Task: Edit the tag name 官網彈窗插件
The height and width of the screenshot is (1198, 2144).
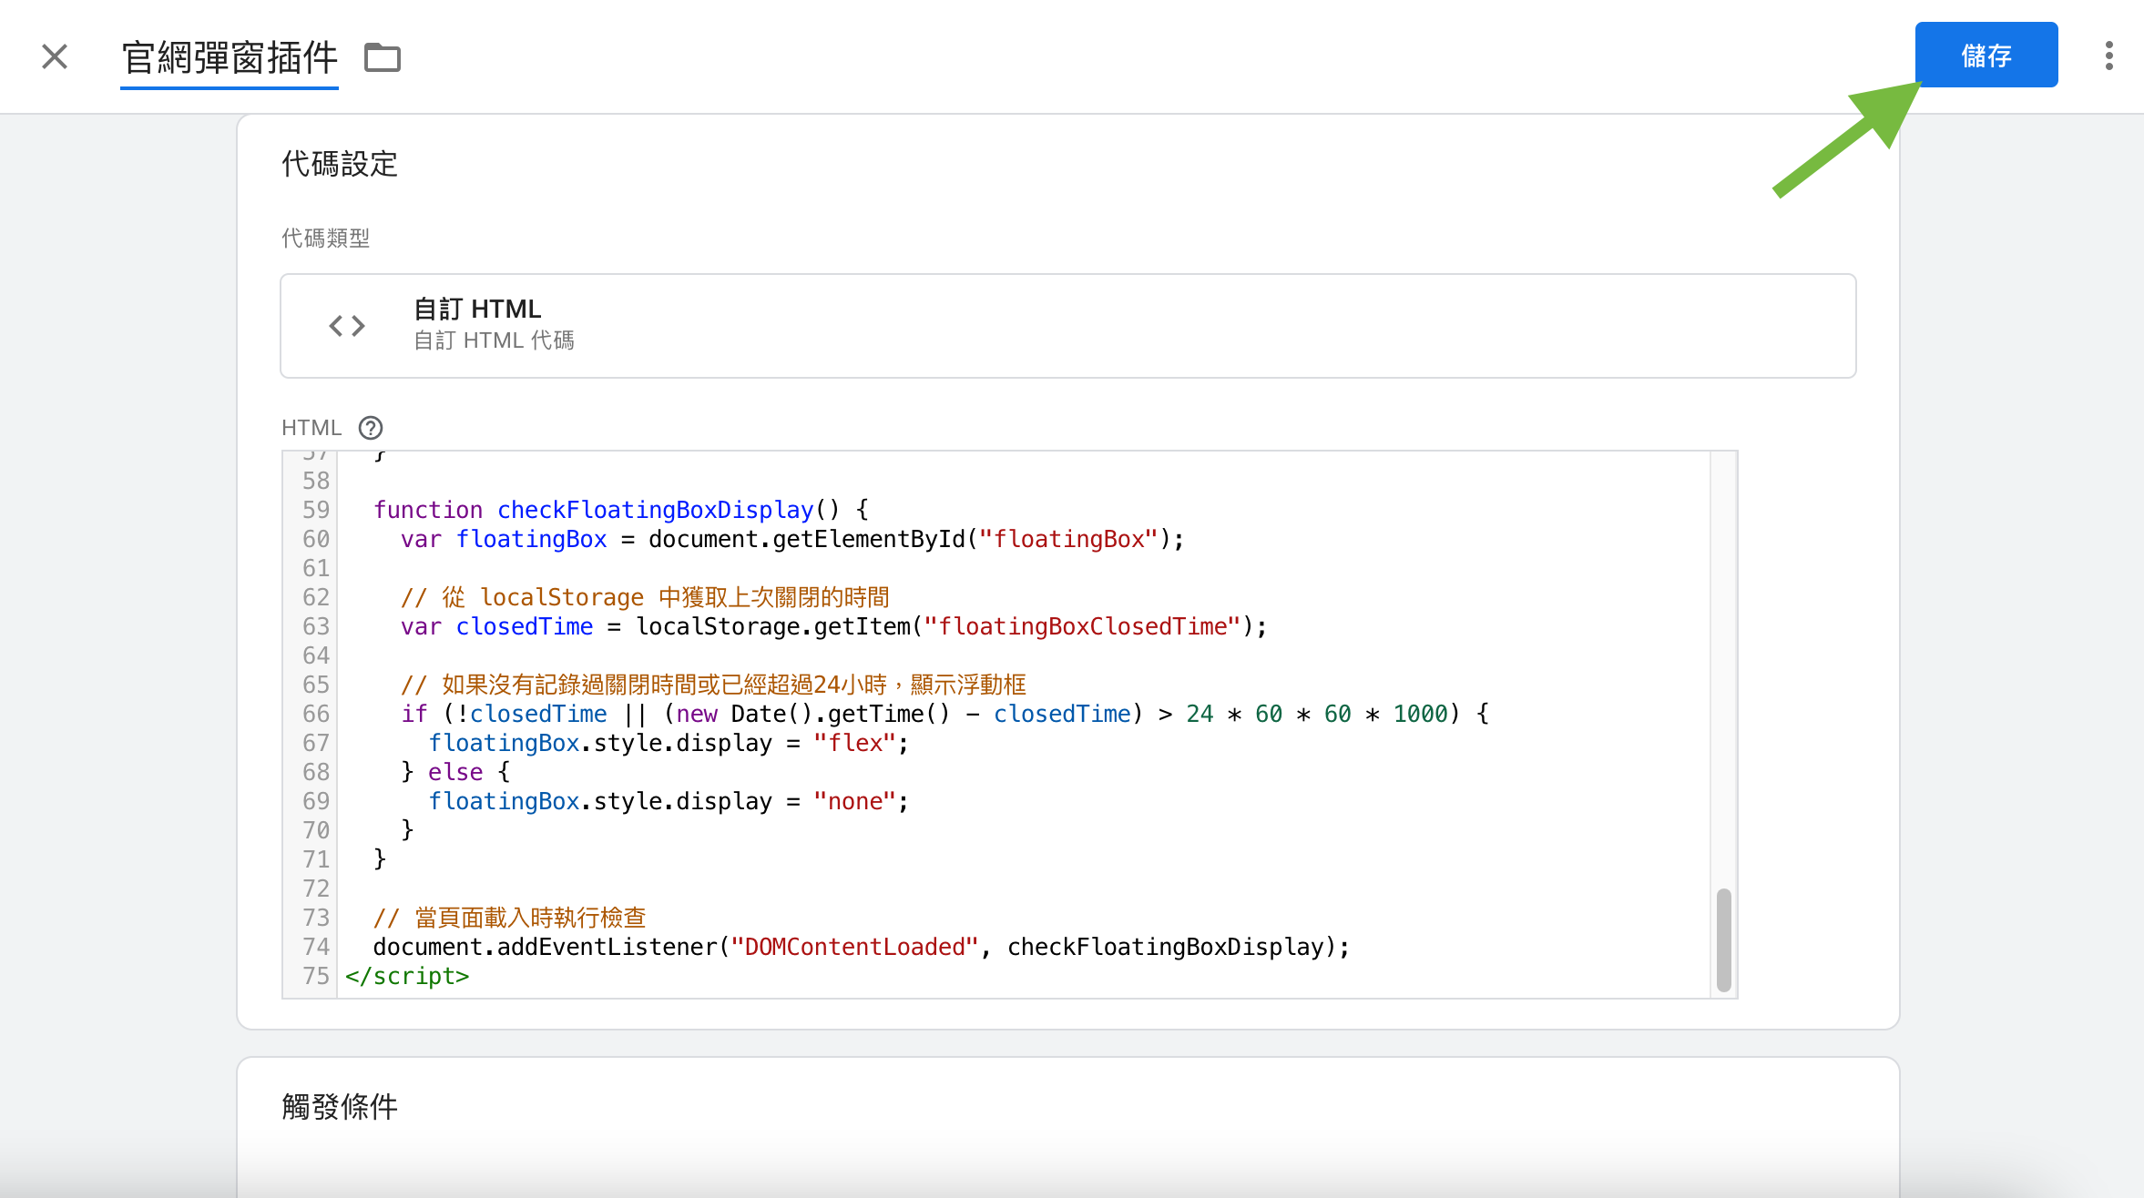Action: pyautogui.click(x=230, y=58)
